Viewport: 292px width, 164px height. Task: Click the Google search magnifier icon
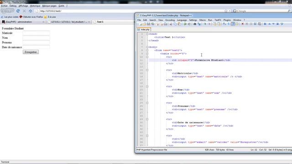(289, 11)
